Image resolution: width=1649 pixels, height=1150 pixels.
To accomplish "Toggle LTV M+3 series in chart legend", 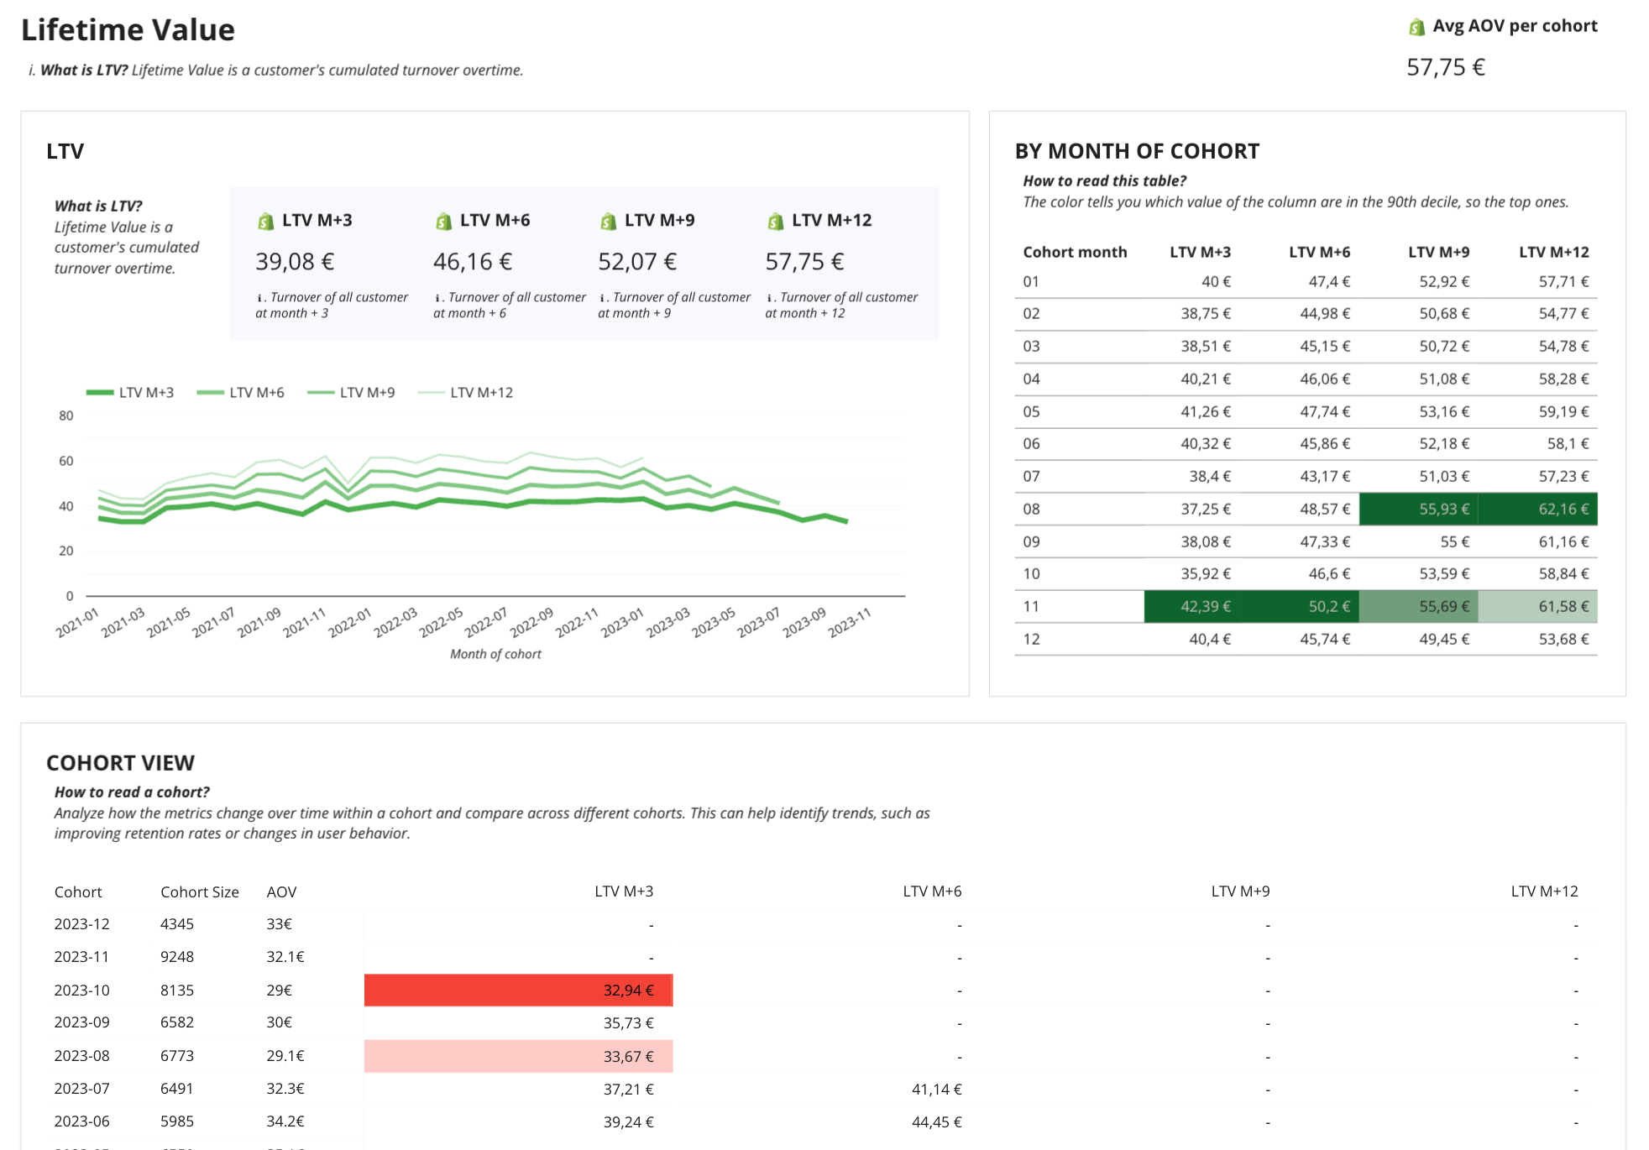I will (x=130, y=392).
